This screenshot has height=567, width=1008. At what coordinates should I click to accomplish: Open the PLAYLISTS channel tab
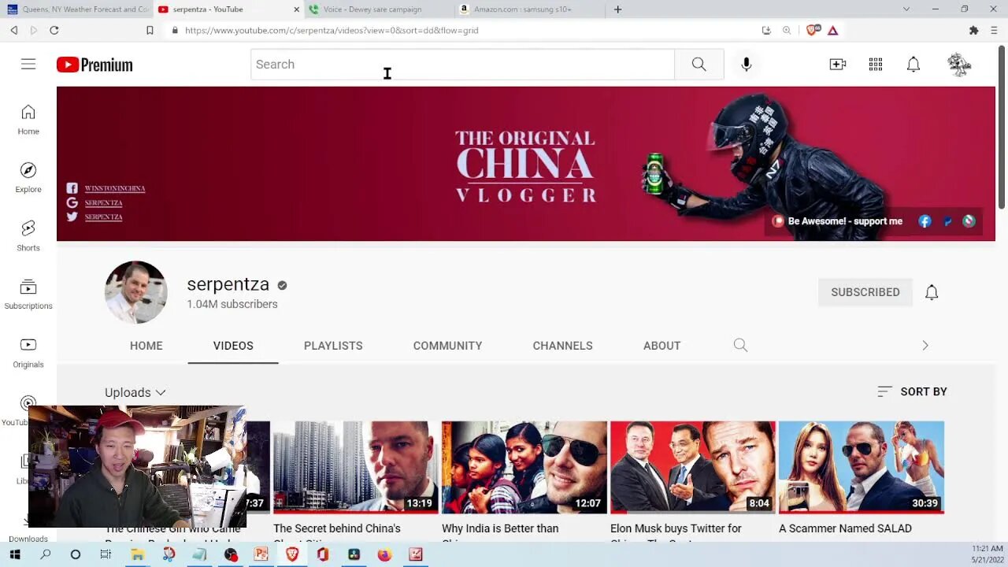[333, 346]
